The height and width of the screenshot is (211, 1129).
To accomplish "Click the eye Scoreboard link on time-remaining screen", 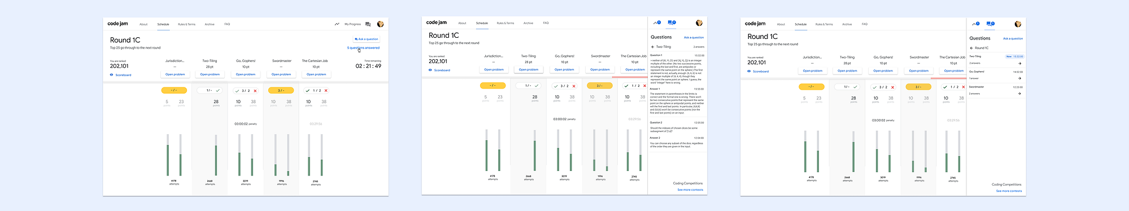I will click(x=121, y=75).
